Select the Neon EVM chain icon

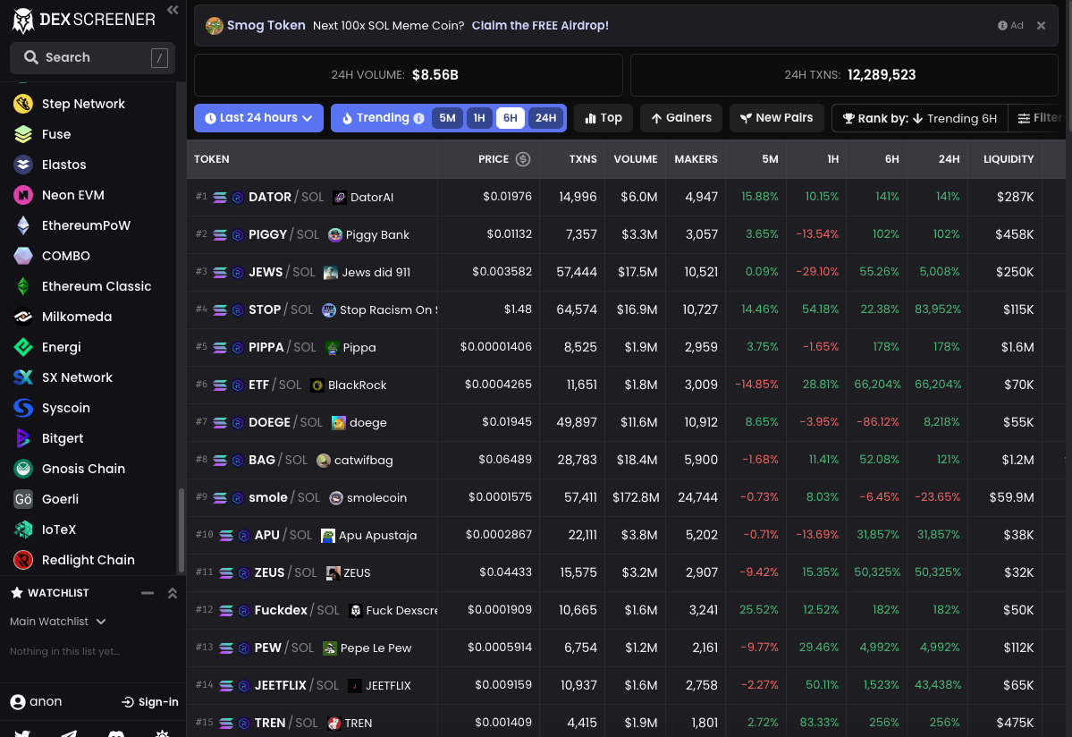pyautogui.click(x=23, y=195)
